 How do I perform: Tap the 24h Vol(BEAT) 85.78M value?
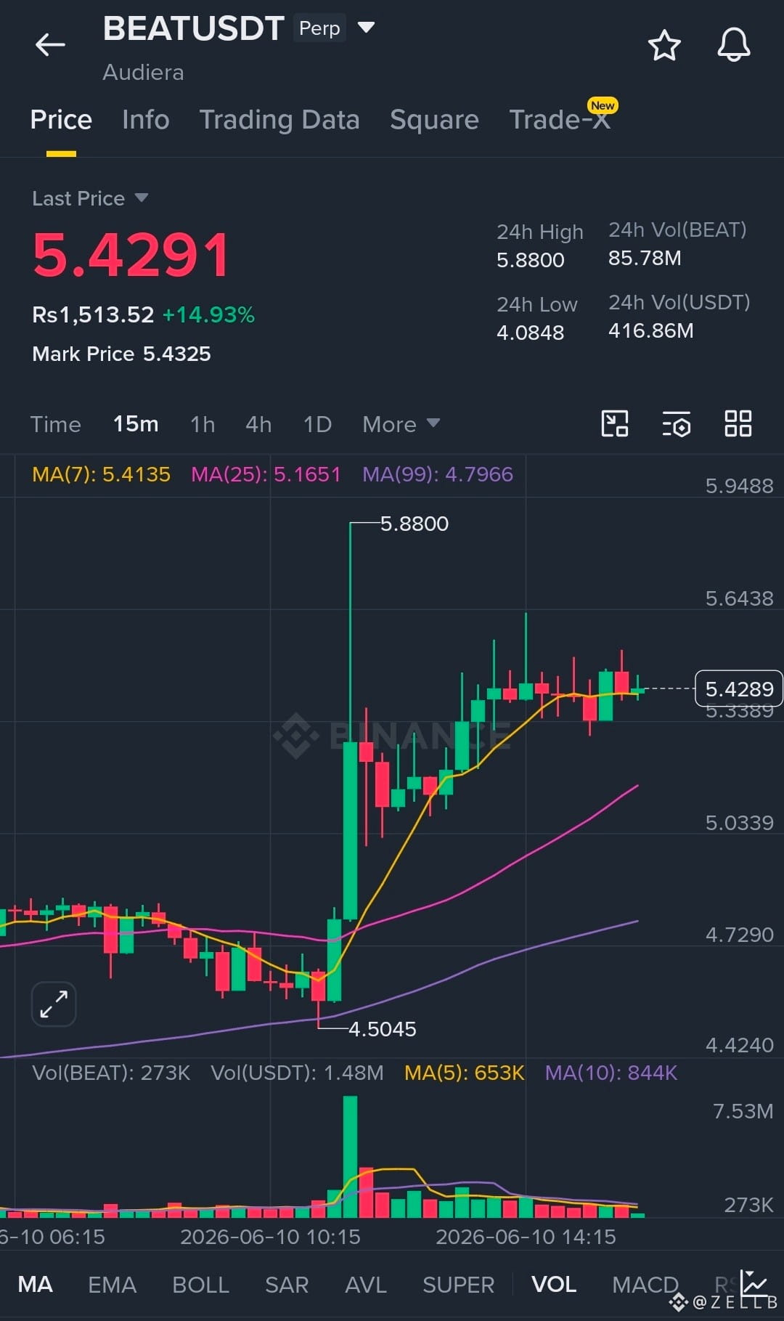(645, 258)
